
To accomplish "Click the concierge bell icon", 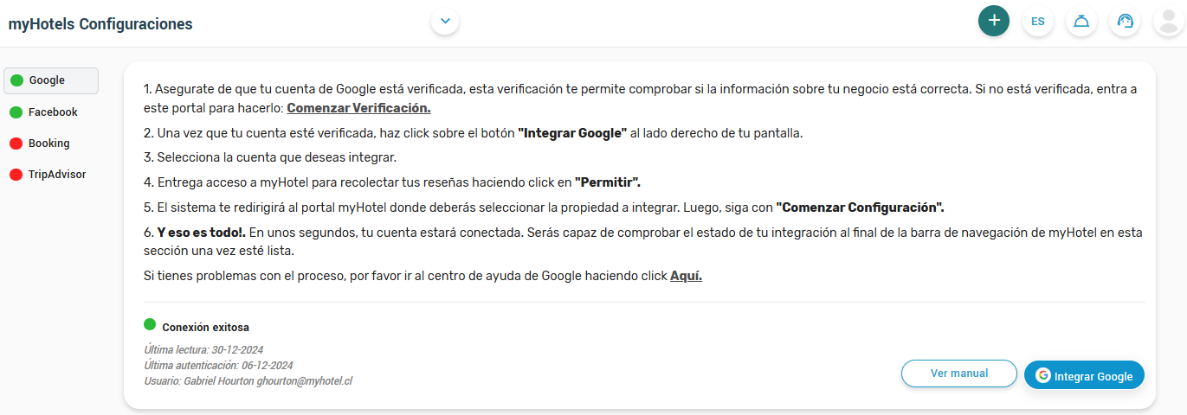I will pos(1081,21).
